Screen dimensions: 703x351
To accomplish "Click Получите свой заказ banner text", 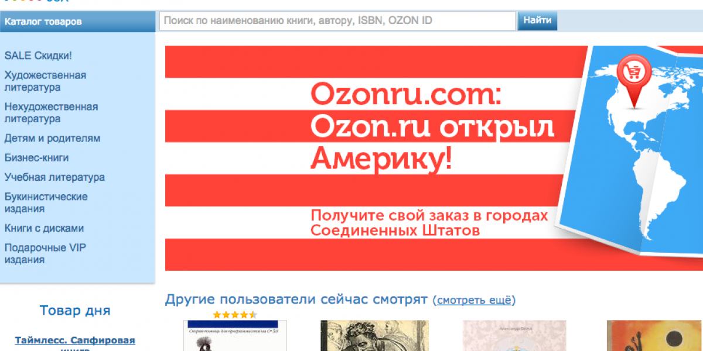I will point(429,223).
